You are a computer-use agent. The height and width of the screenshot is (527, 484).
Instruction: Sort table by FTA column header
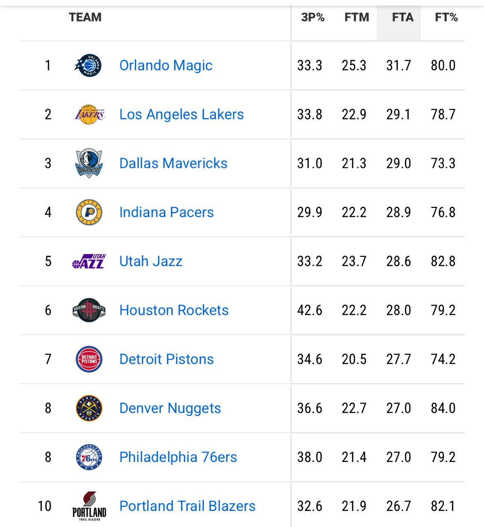403,17
